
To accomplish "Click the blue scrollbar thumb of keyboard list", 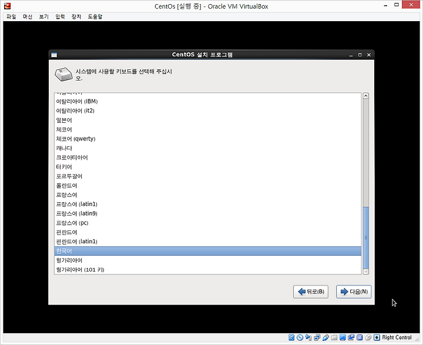I will [366, 238].
